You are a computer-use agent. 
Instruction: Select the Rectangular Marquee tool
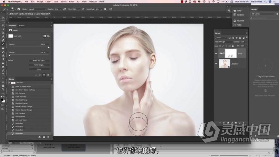(x=3, y=21)
